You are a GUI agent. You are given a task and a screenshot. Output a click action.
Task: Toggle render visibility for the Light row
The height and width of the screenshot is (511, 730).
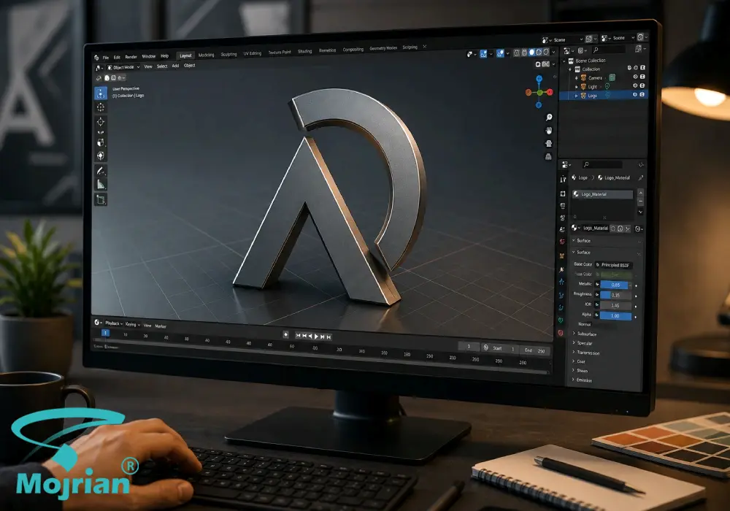coord(642,85)
